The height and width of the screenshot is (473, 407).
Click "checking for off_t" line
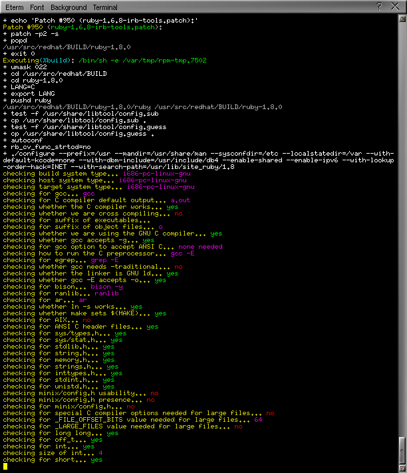pos(53,440)
